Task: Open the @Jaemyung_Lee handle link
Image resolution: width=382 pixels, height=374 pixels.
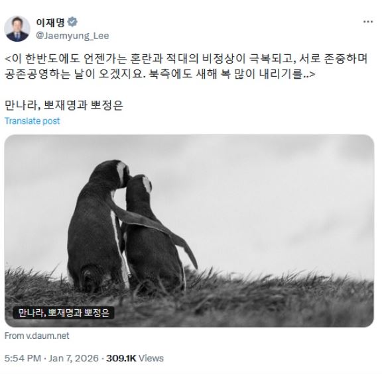Action: (72, 36)
